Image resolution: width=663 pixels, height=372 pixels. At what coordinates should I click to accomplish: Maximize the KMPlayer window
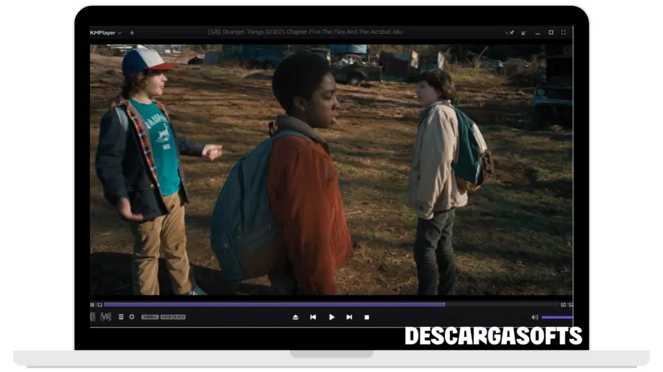551,32
